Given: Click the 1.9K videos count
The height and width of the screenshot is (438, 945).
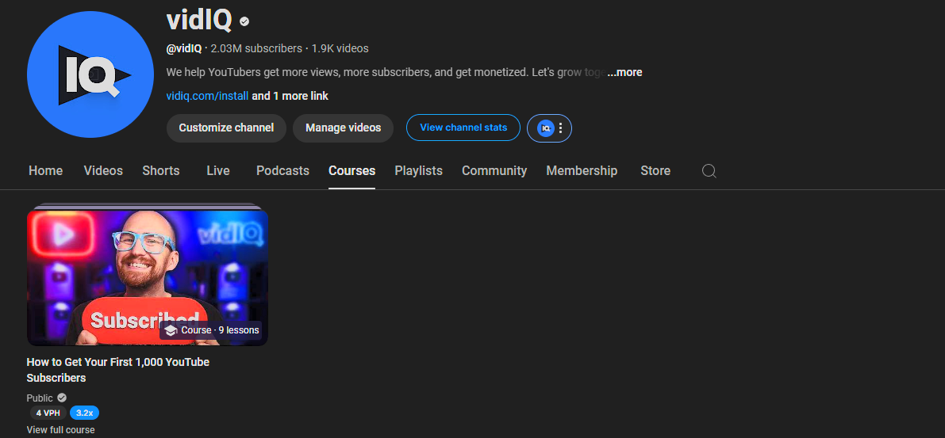Looking at the screenshot, I should click(340, 48).
